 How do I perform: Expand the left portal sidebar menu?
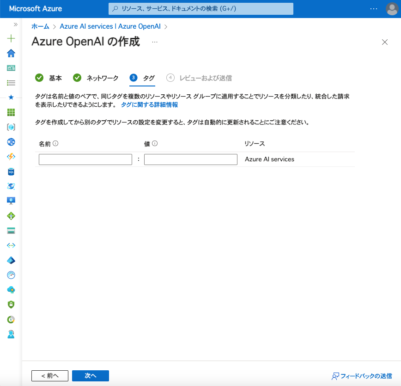(16, 25)
